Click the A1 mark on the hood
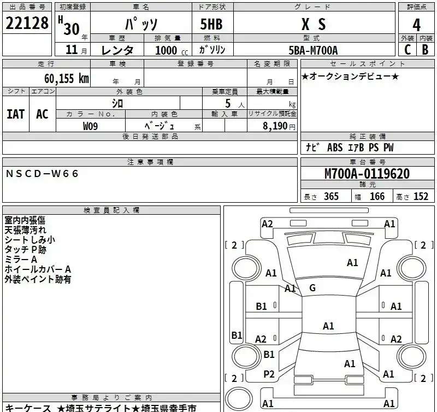This screenshot has width=437, height=412. [x=352, y=263]
